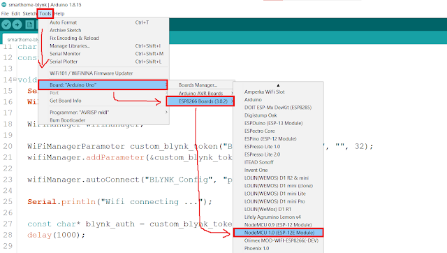Click wifiManager.addParameter code line
The width and height of the screenshot is (447, 253).
click(x=130, y=157)
